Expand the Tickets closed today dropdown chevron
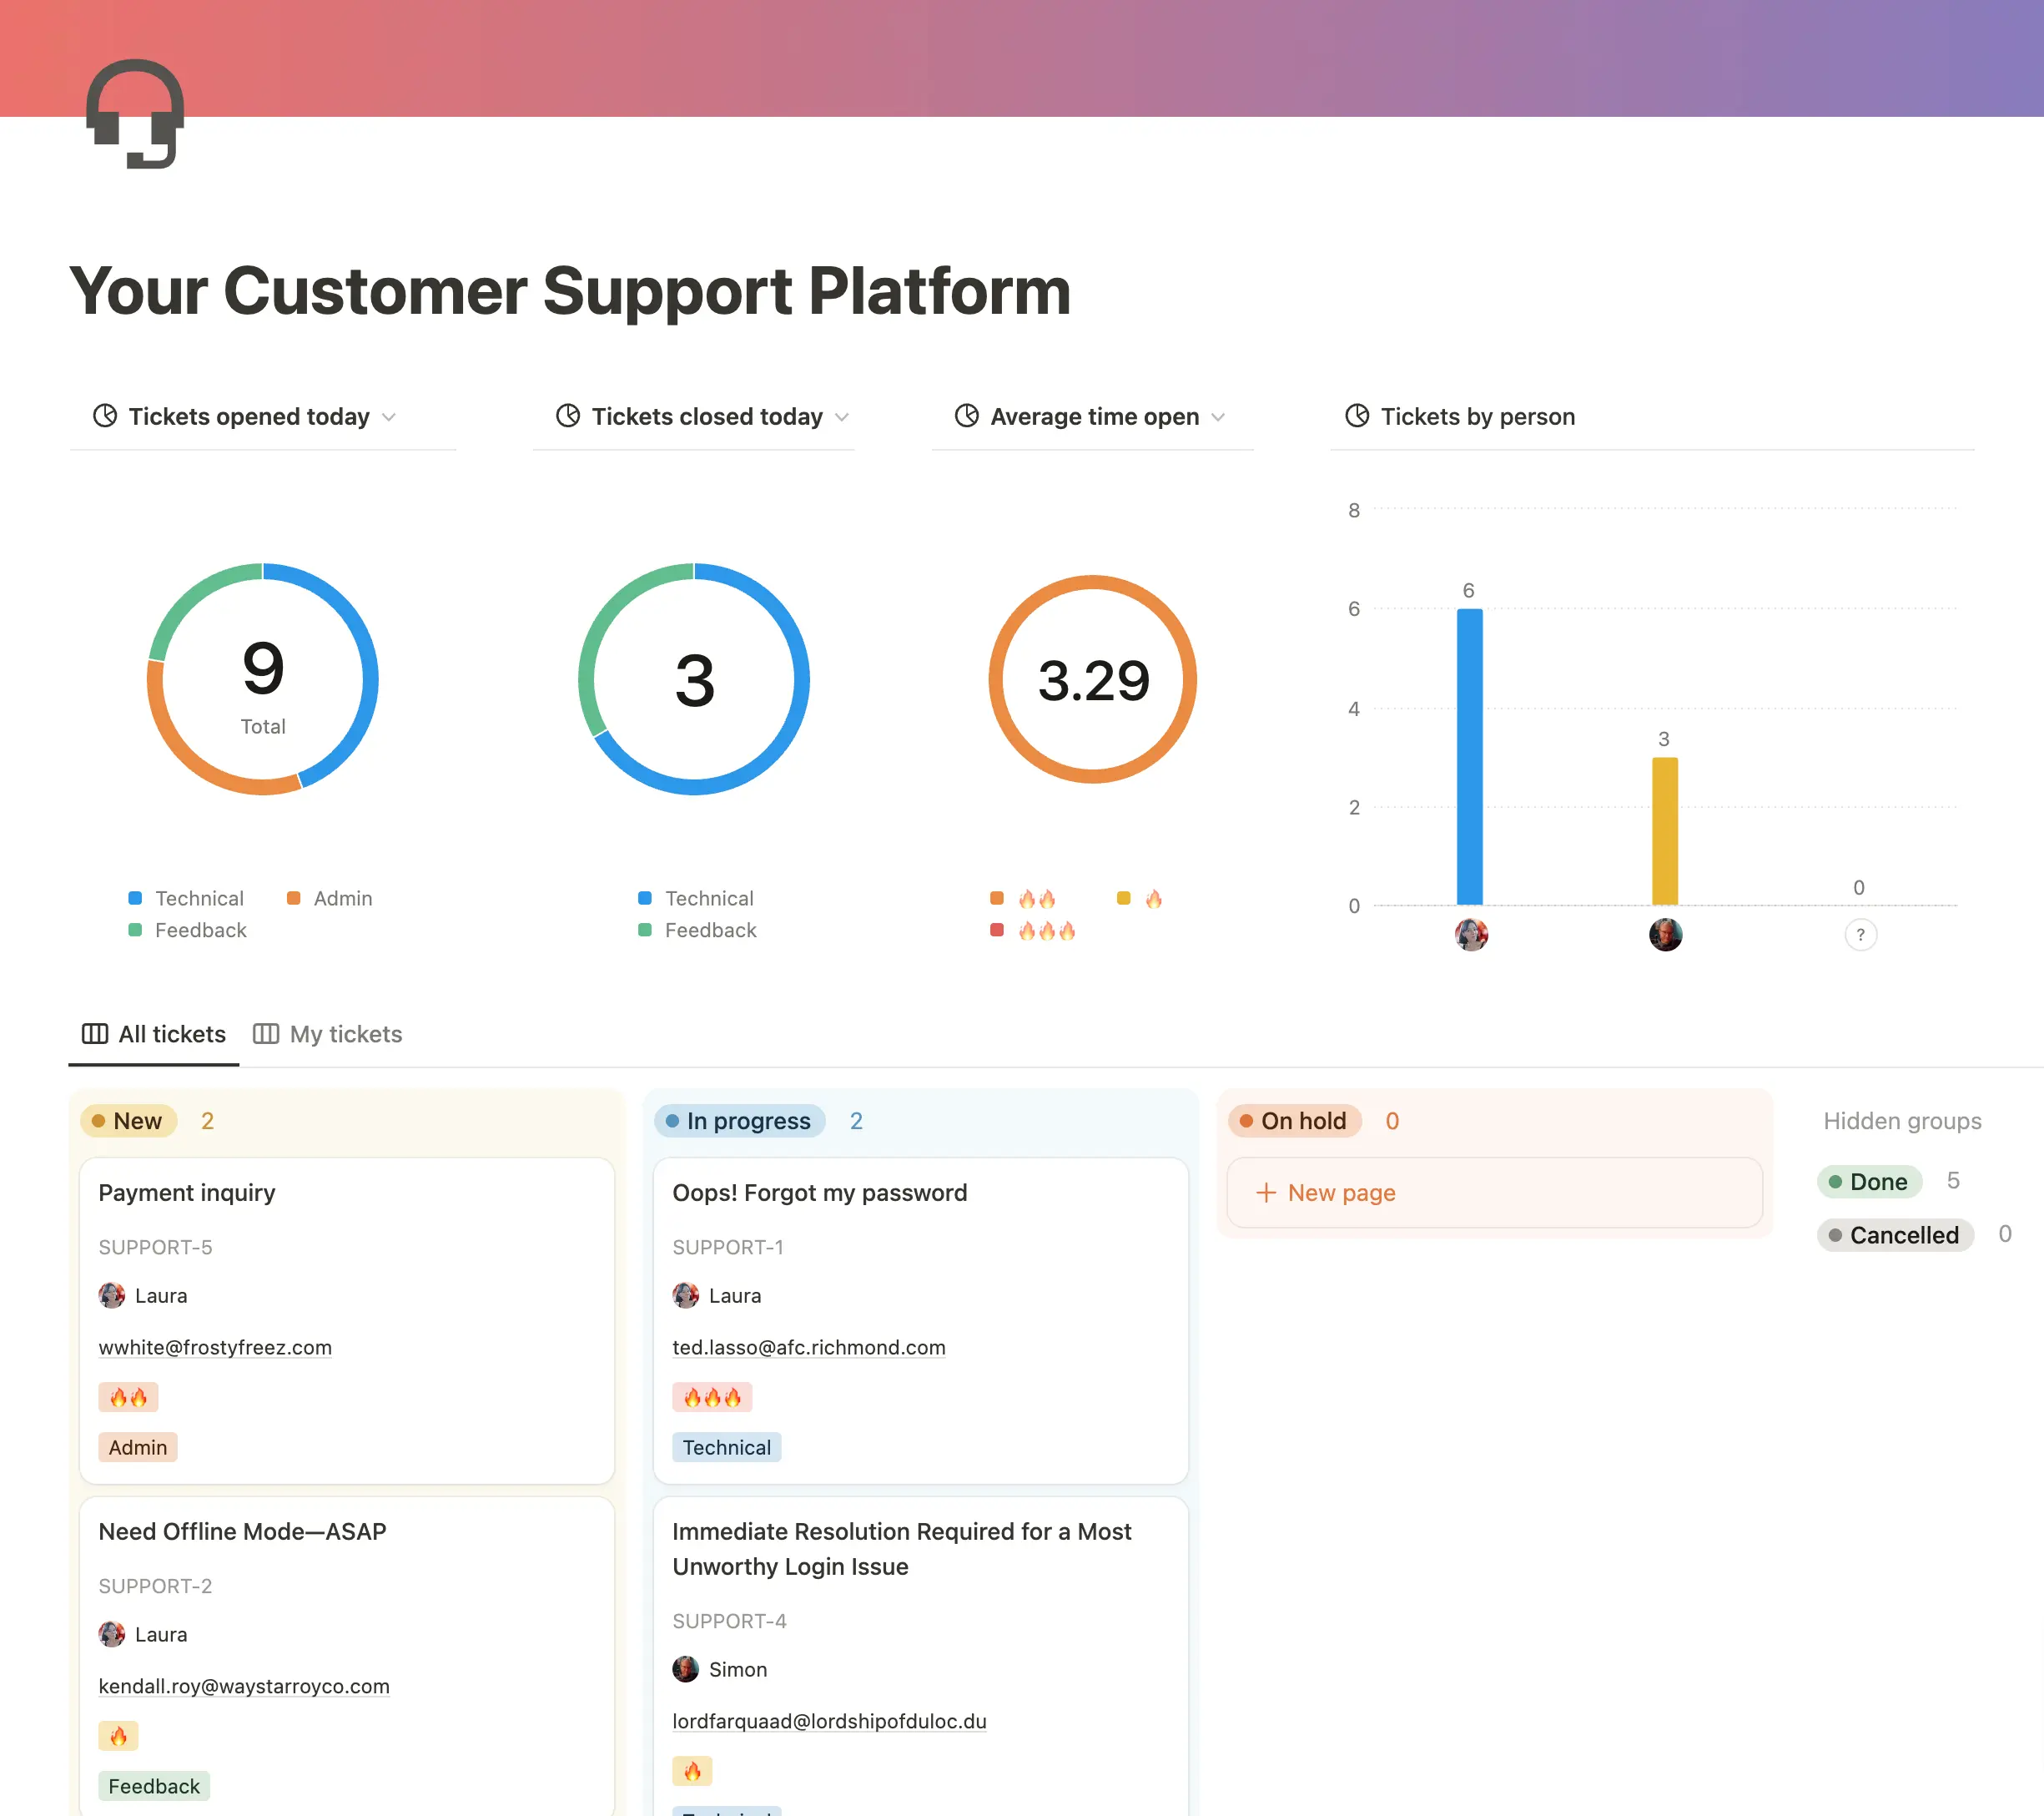 click(842, 417)
